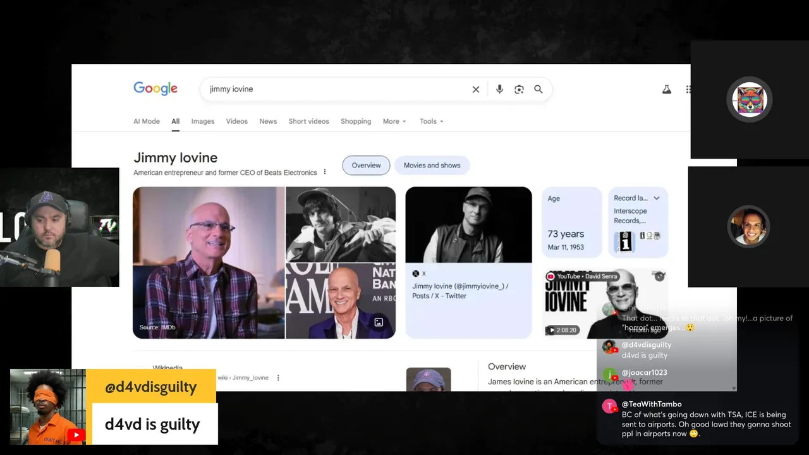Open Google apps grid icon
The image size is (809, 455).
pyautogui.click(x=688, y=90)
